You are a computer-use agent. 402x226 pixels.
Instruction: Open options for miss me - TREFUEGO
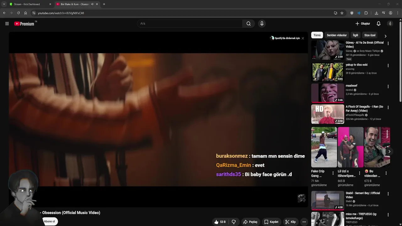pyautogui.click(x=388, y=215)
